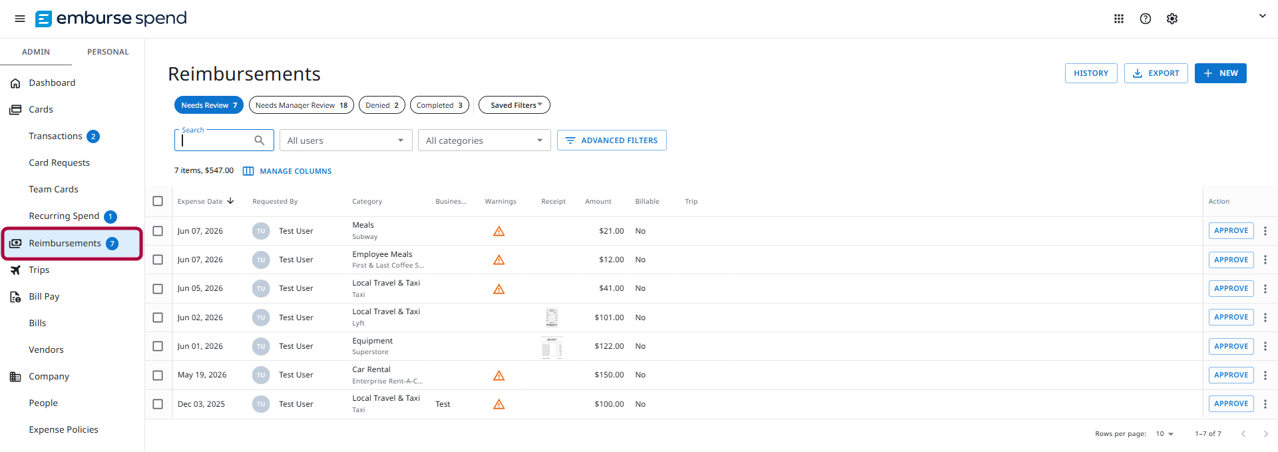The image size is (1278, 452).
Task: Select checkbox for Jun 01, 2026 row
Action: (158, 346)
